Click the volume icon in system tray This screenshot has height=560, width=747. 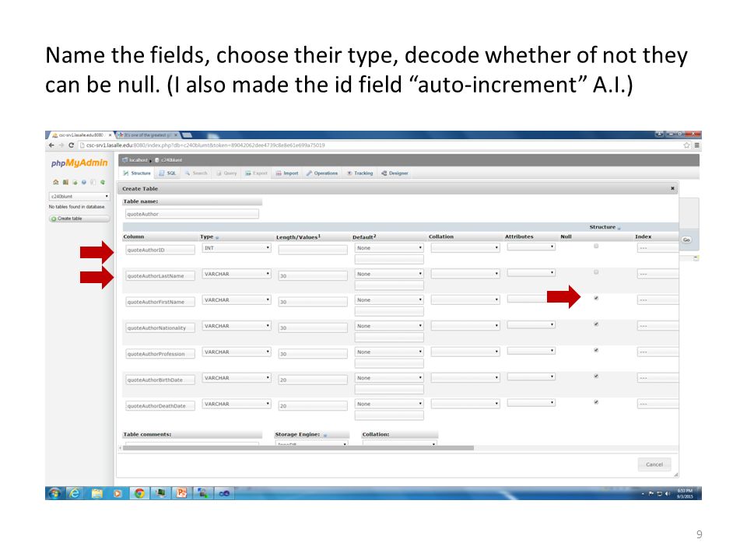coord(668,494)
